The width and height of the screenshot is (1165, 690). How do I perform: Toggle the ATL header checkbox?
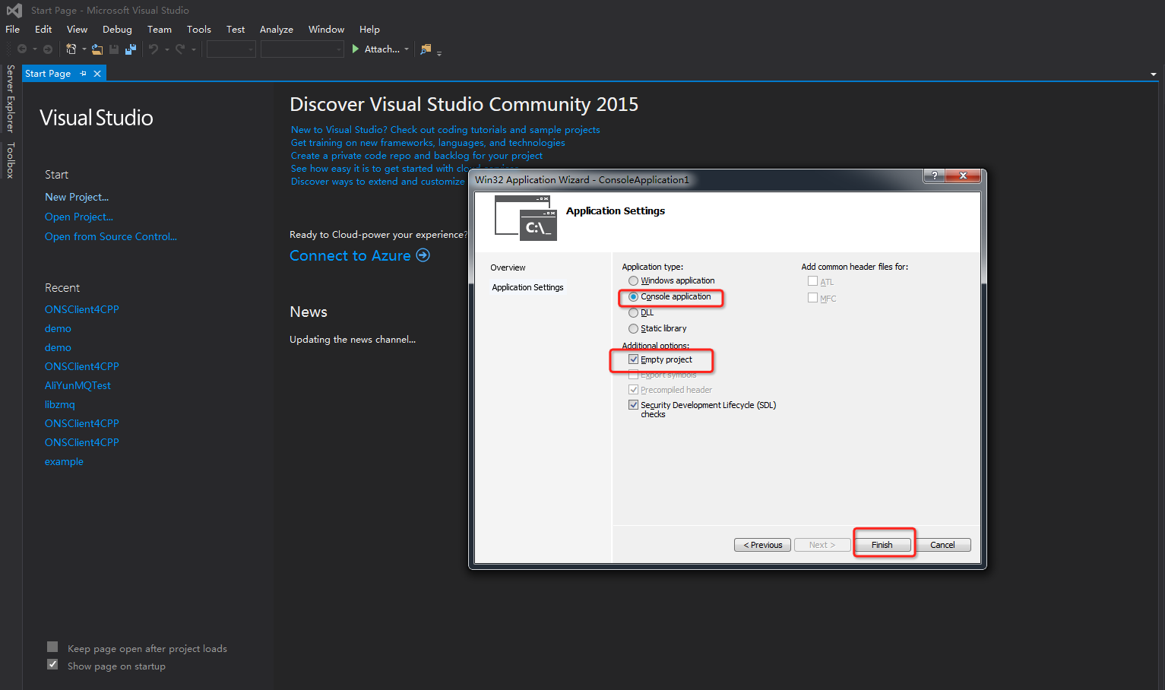point(812,281)
